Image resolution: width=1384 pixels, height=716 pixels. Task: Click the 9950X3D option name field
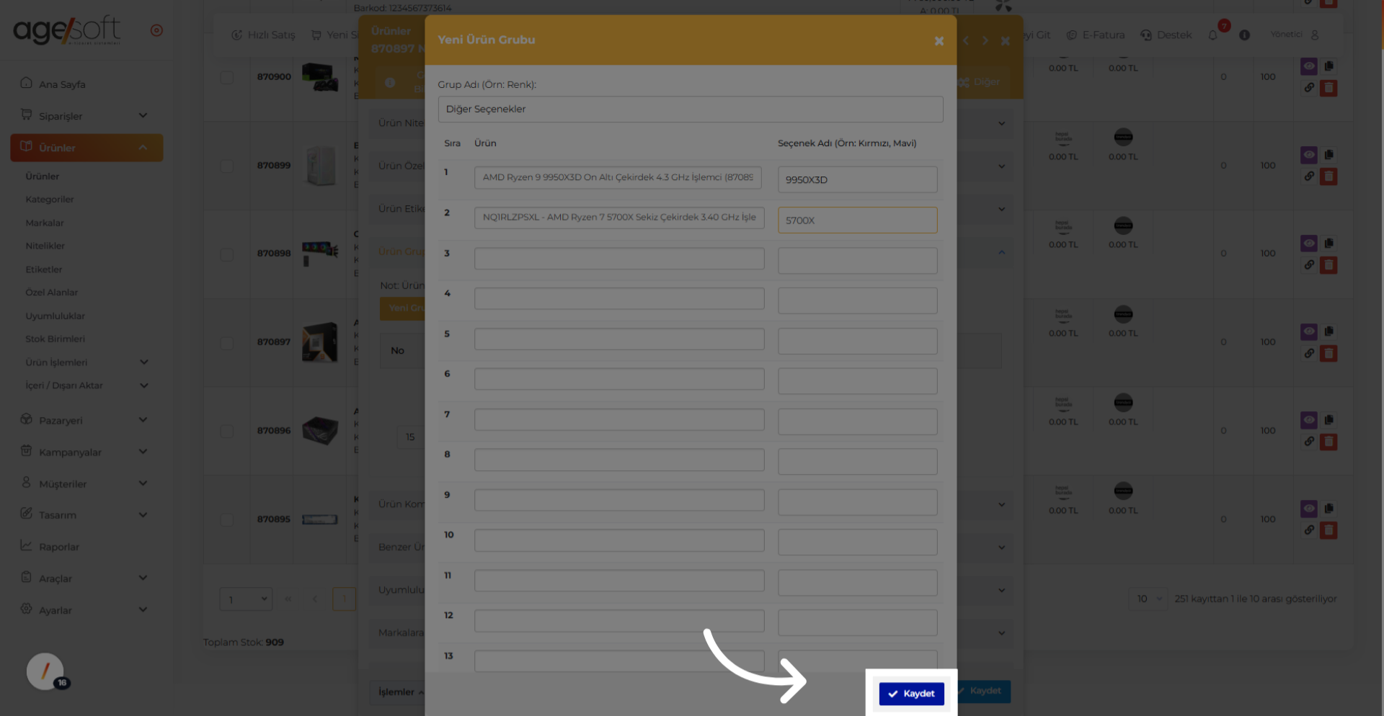click(x=857, y=179)
